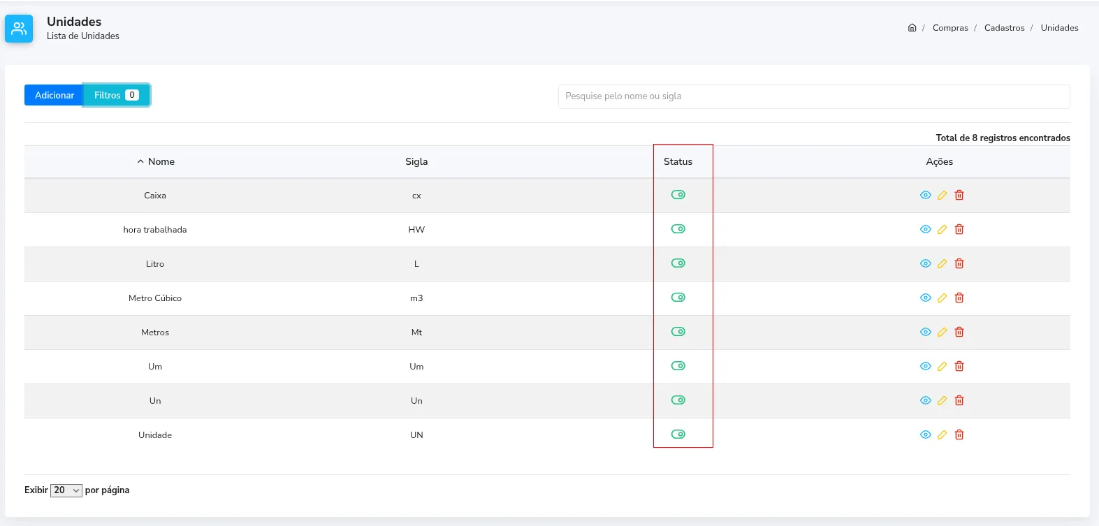1099x526 pixels.
Task: View details of the Metros unit
Action: pyautogui.click(x=926, y=333)
